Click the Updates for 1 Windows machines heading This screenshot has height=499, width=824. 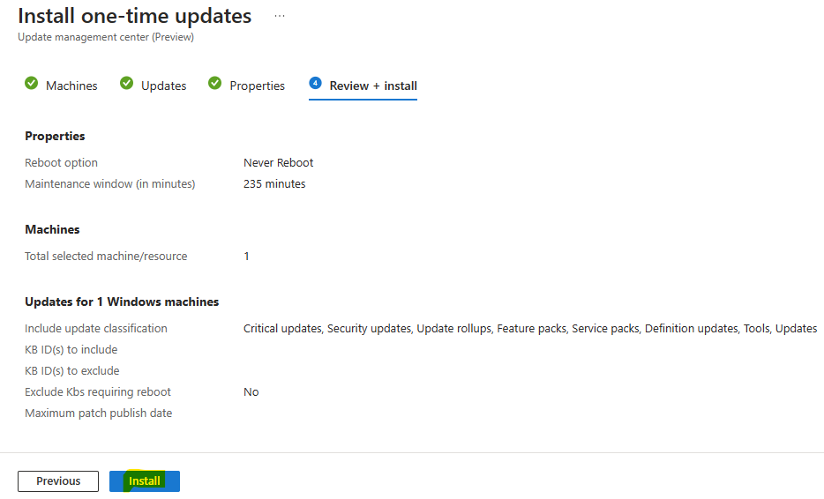[122, 302]
